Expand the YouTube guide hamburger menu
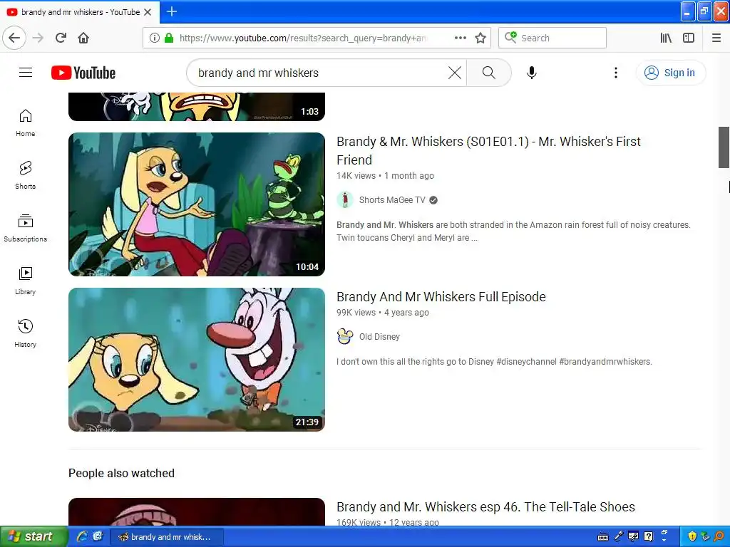This screenshot has width=730, height=547. (26, 73)
